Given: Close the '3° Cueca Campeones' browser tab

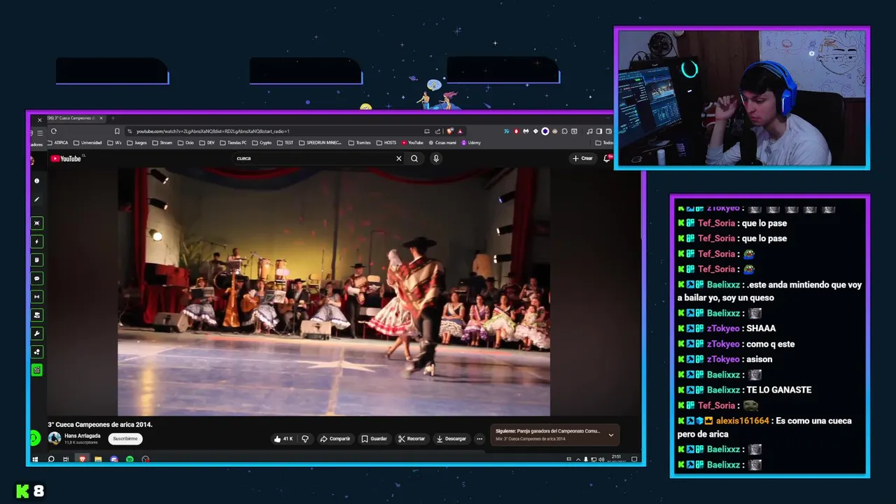Looking at the screenshot, I should (101, 118).
